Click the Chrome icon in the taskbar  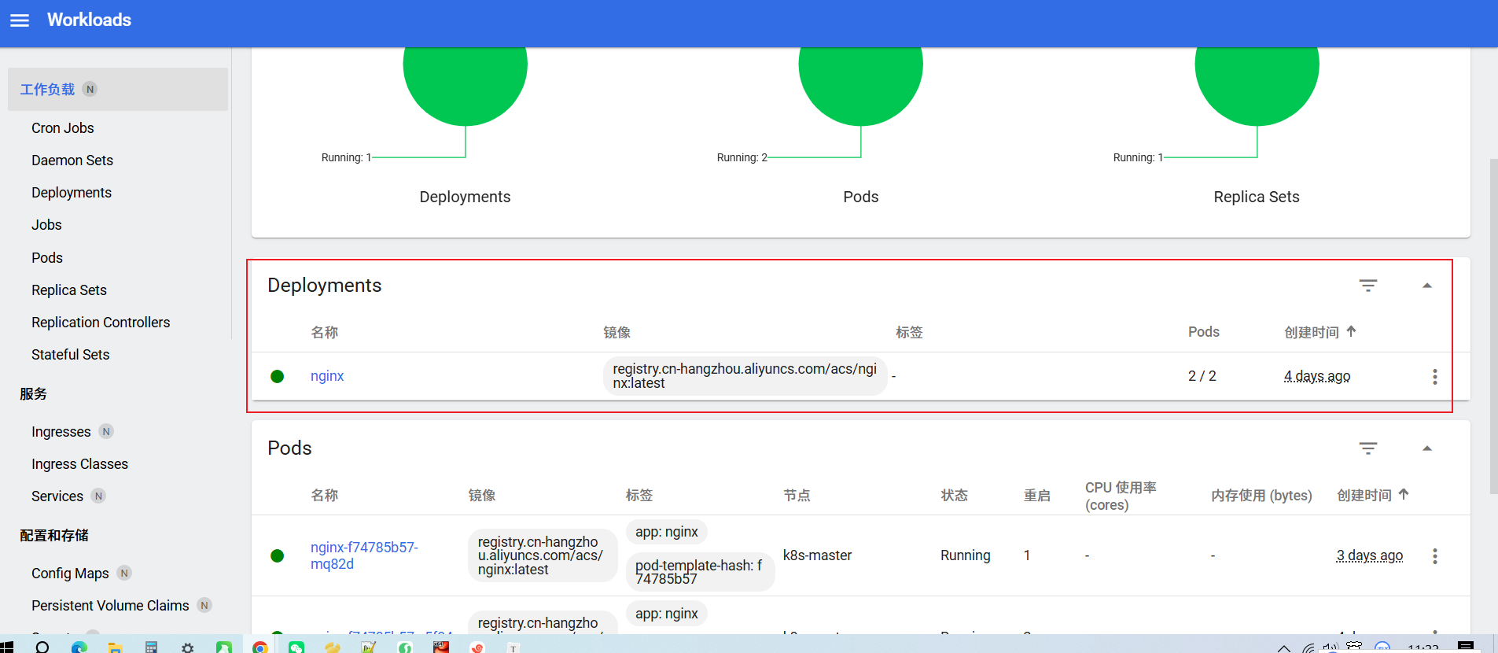pyautogui.click(x=260, y=647)
